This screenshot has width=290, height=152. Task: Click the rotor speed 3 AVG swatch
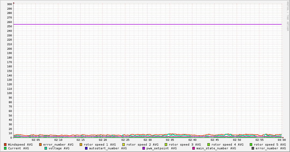coord(166,145)
